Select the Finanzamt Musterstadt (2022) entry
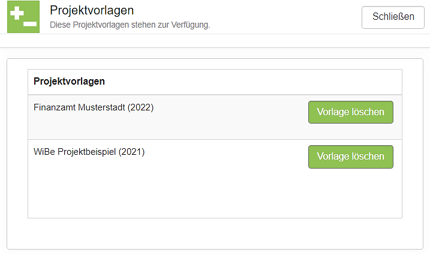This screenshot has width=430, height=255. [x=94, y=108]
